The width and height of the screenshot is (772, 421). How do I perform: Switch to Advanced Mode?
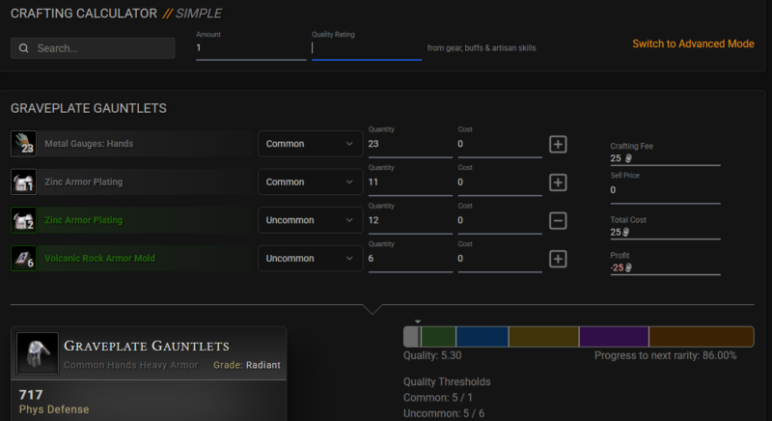693,44
